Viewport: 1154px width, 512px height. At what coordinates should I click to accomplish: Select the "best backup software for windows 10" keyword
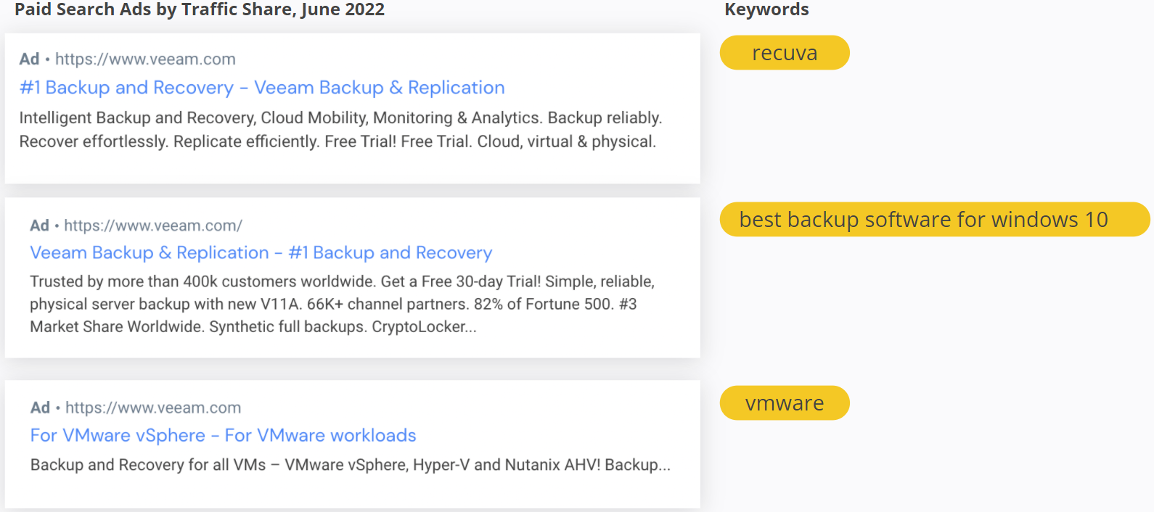point(923,219)
